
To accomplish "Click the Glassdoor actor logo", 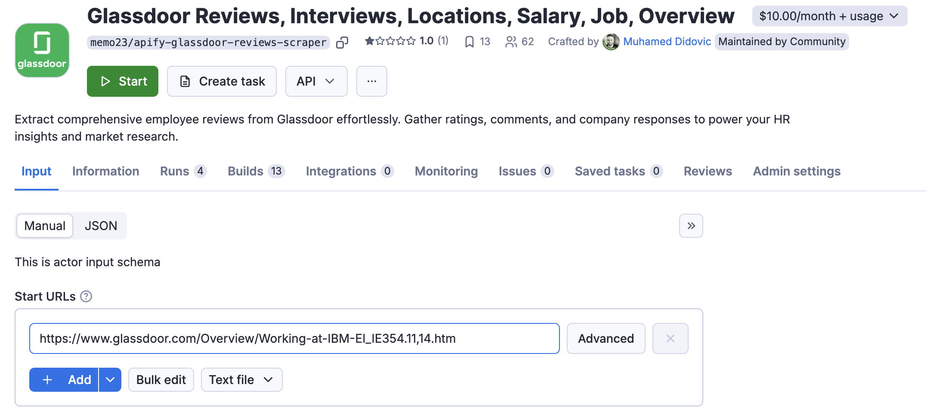I will [x=42, y=50].
